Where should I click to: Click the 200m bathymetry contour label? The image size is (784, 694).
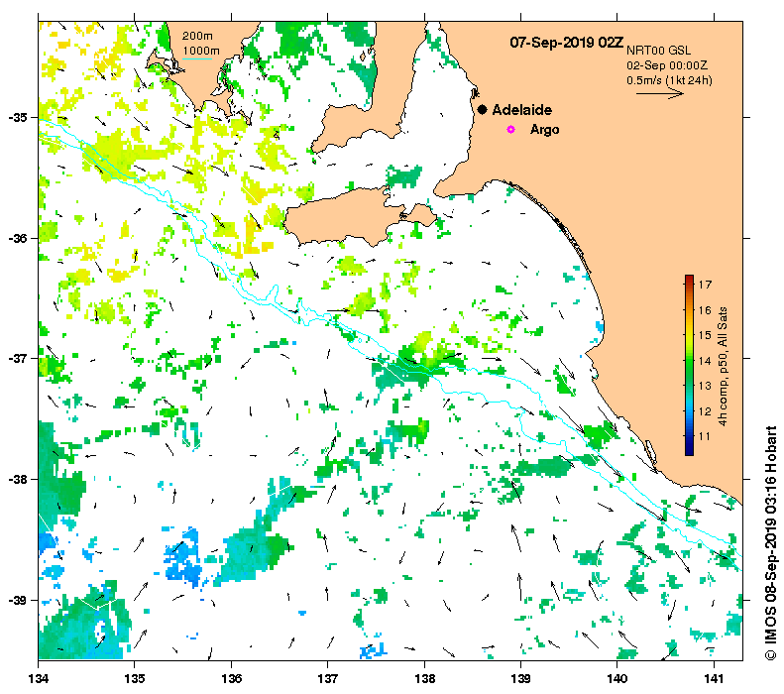click(x=197, y=36)
